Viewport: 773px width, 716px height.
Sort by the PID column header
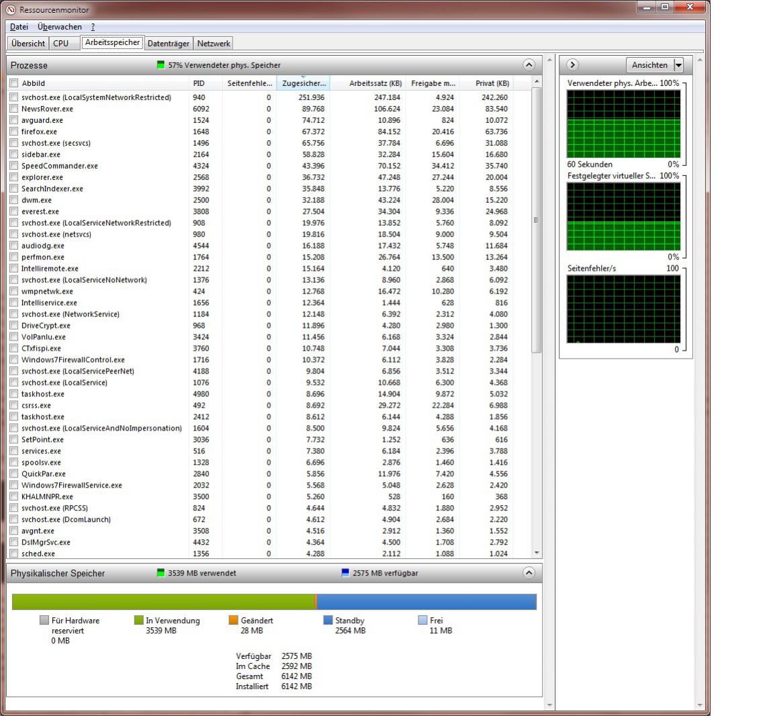coord(205,83)
